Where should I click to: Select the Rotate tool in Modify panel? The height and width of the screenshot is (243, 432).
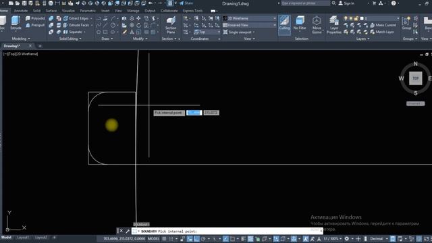138,25
